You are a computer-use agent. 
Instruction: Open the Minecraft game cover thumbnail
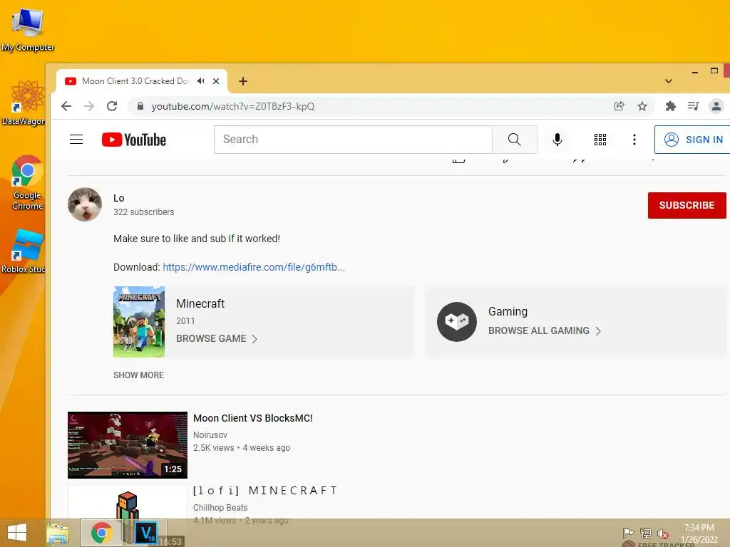click(139, 322)
